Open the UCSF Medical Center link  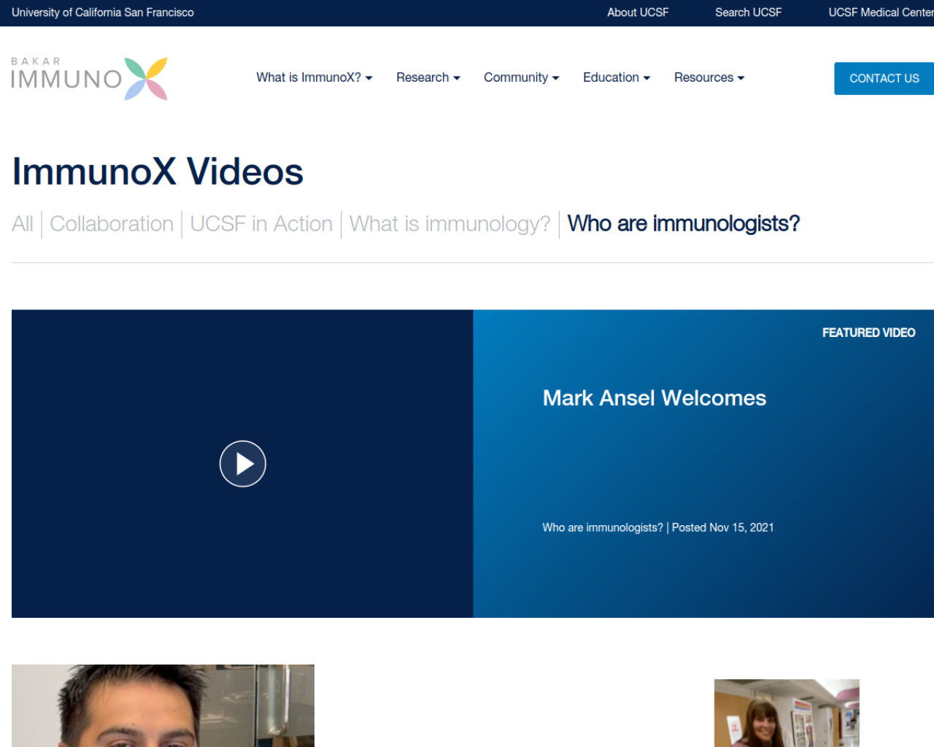click(x=881, y=12)
